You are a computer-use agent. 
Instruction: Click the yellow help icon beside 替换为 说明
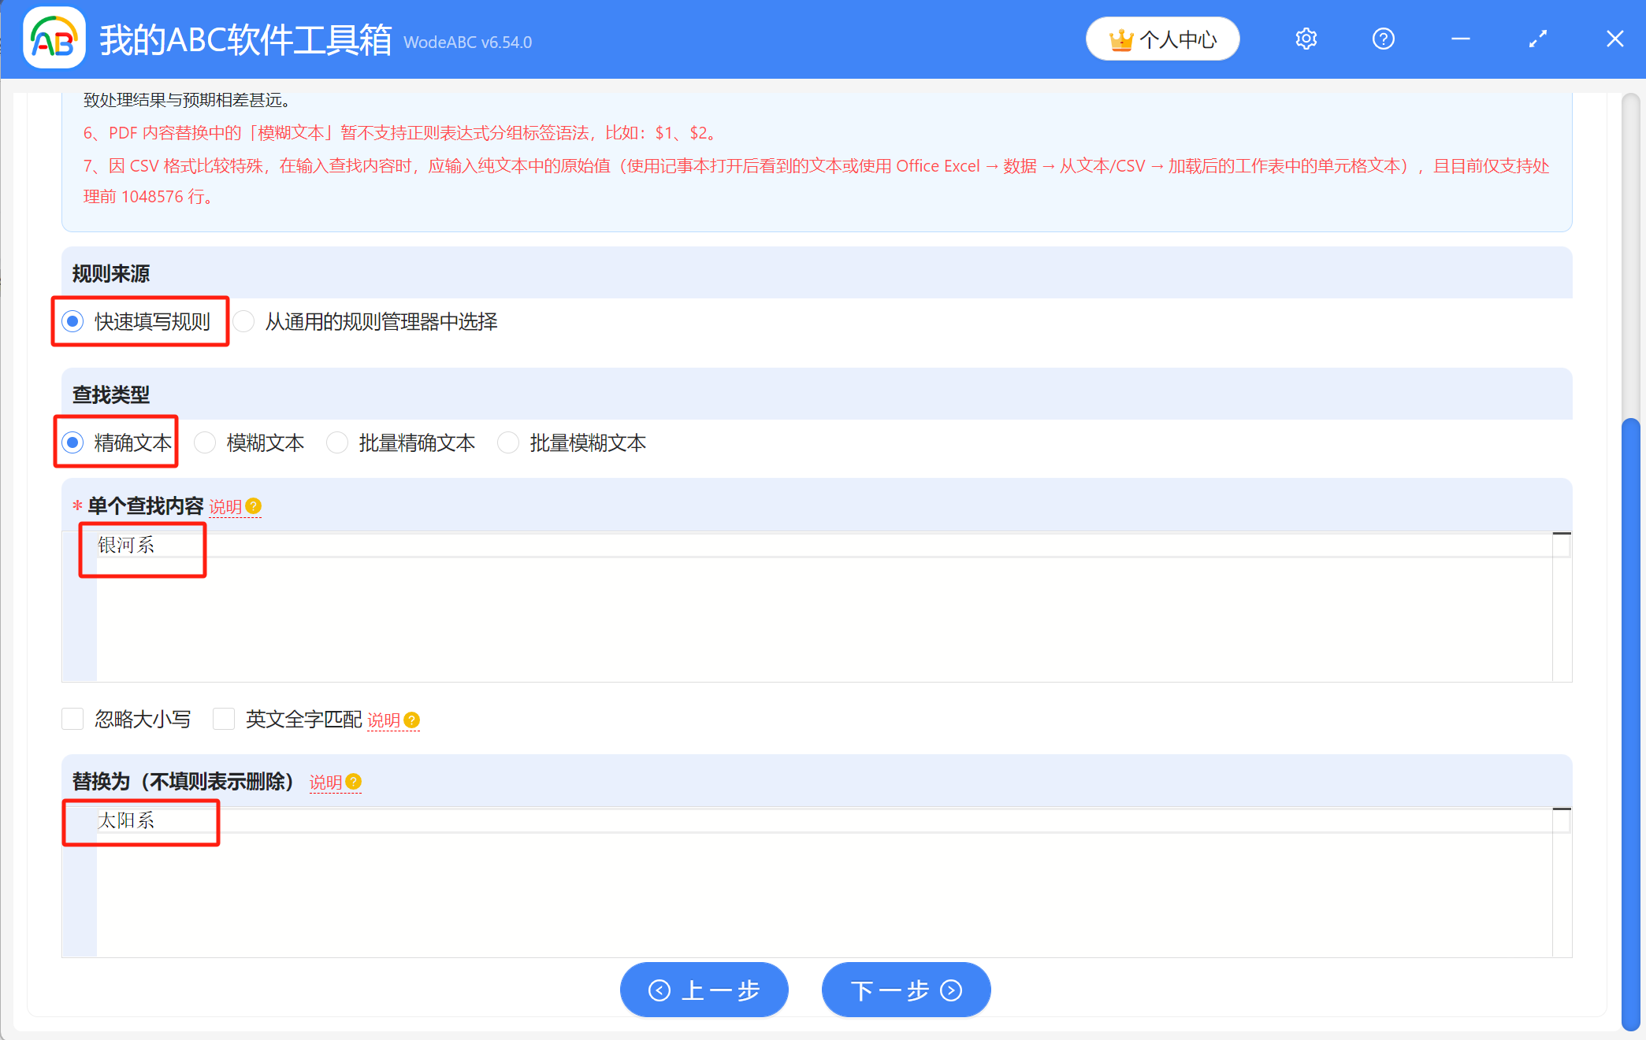click(x=353, y=783)
